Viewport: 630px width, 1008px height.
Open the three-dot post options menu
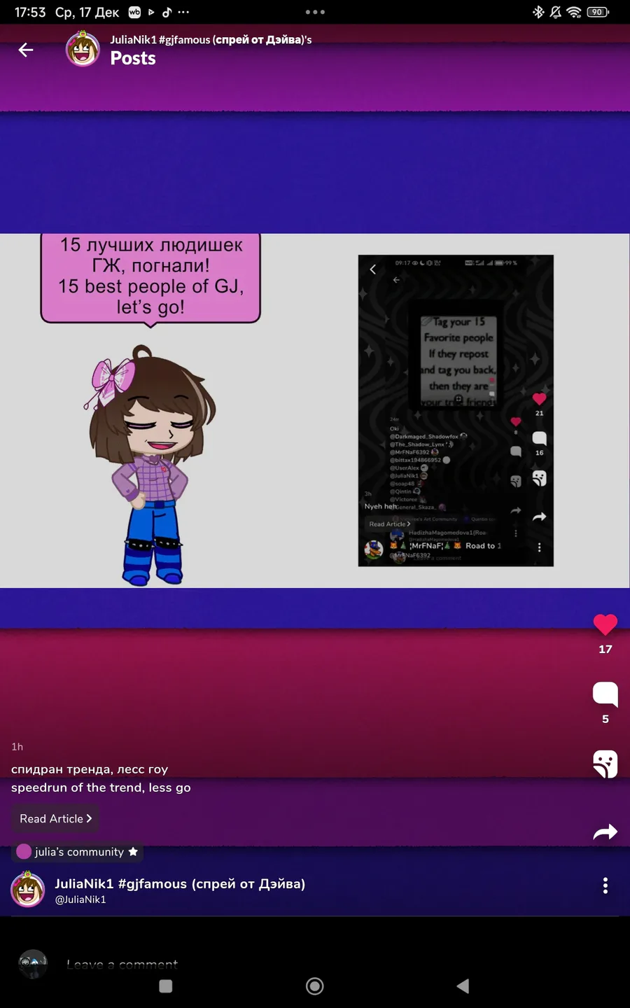pyautogui.click(x=605, y=885)
